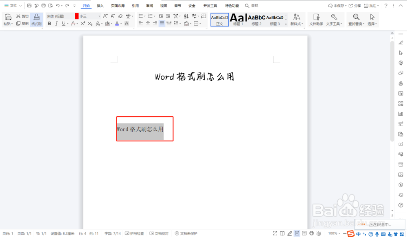Toggle italic formatting
407x237 pixels.
pyautogui.click(x=56, y=24)
